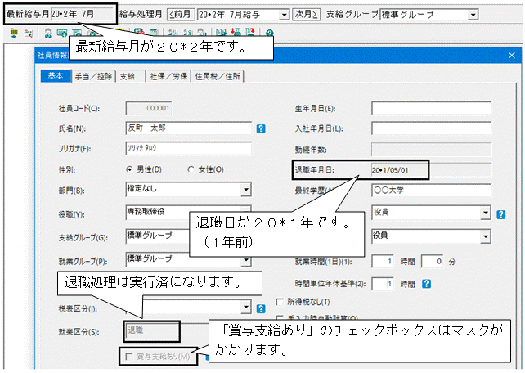
Task: Click the 氏名(N) field containing 反町 太郎
Action: [189, 128]
